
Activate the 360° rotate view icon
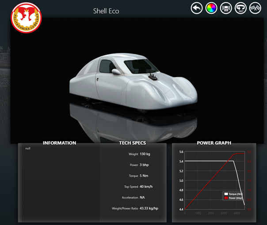pos(240,8)
